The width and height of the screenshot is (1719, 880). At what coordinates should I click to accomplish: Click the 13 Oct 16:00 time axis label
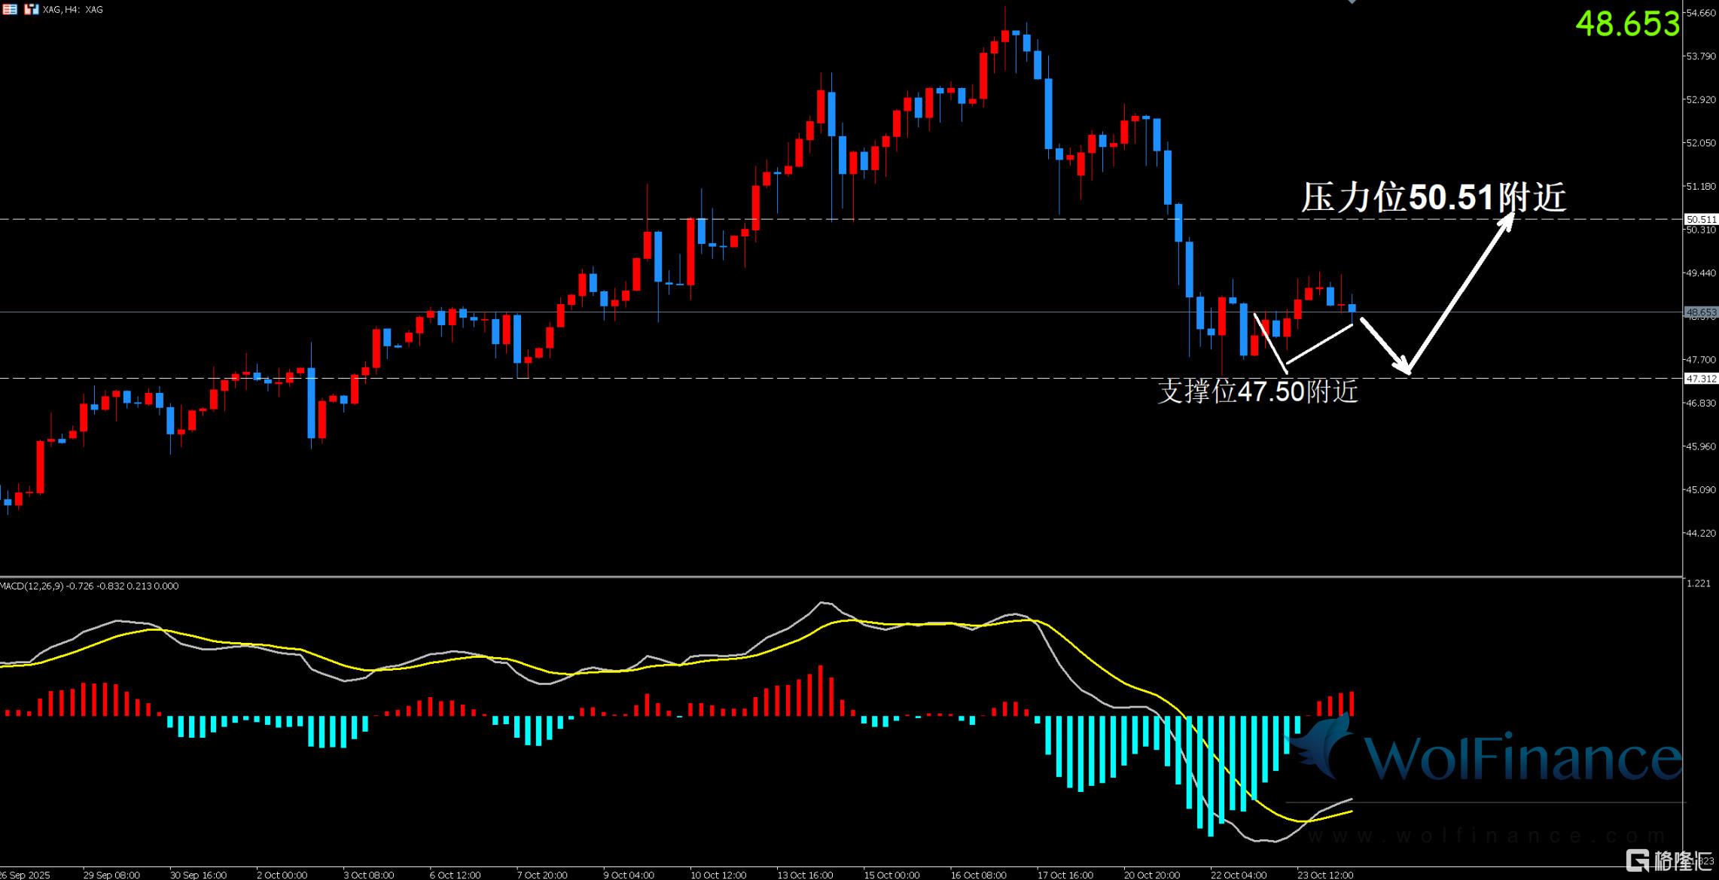[805, 875]
